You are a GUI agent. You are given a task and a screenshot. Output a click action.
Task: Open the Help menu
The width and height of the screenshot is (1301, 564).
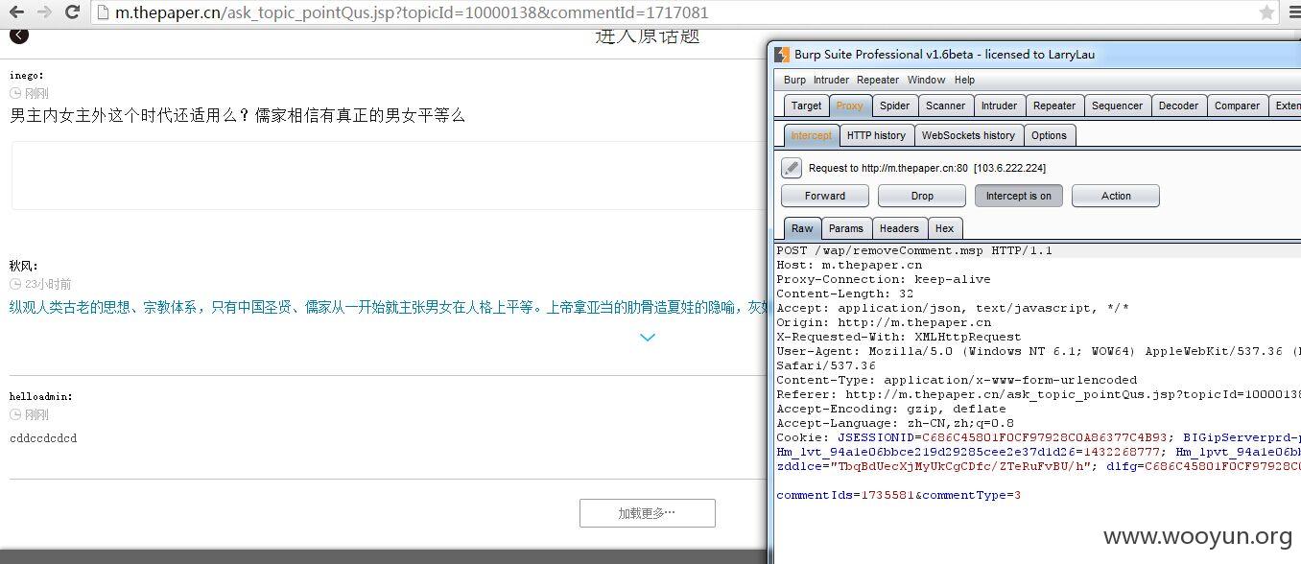point(964,80)
